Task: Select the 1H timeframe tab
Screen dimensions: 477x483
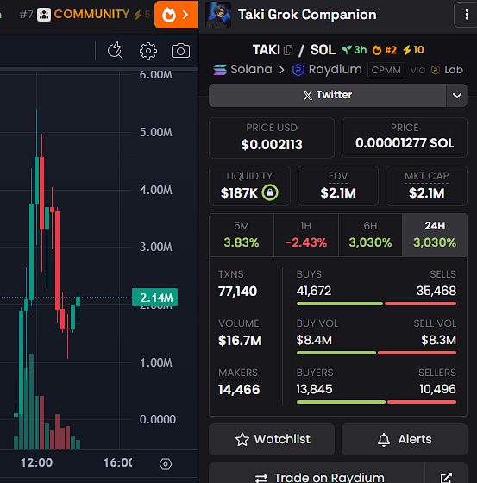Action: click(x=306, y=235)
